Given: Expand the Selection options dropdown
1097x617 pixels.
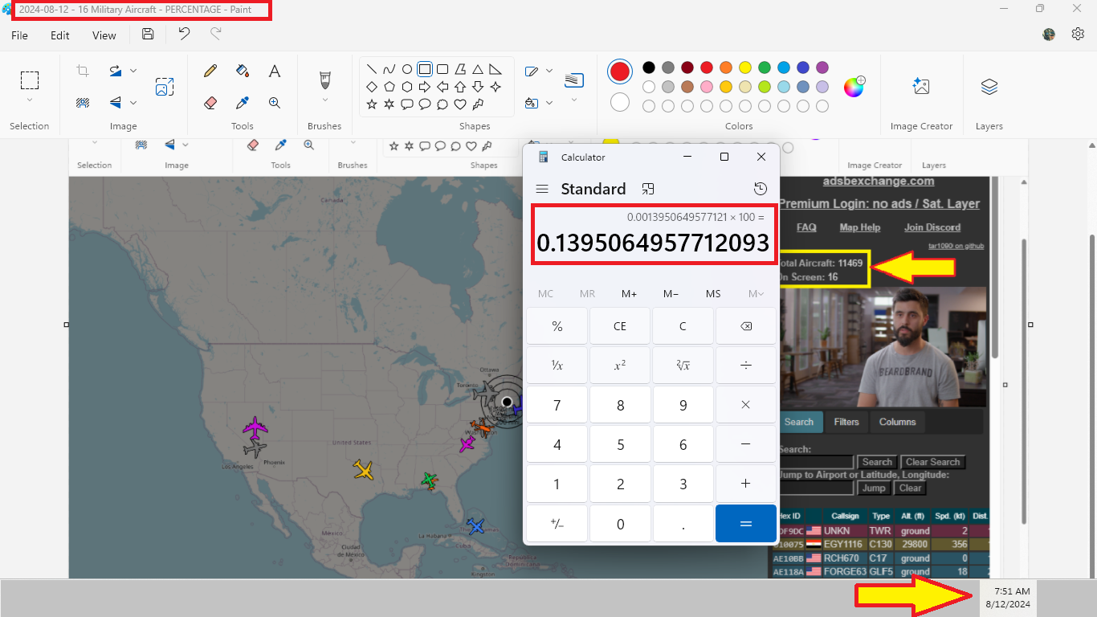Looking at the screenshot, I should tap(30, 100).
